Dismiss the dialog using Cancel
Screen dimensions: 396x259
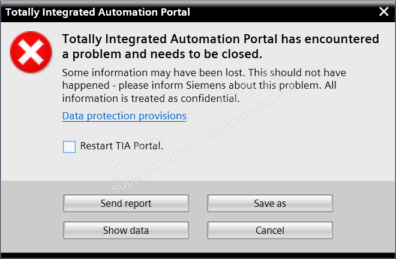tap(270, 230)
